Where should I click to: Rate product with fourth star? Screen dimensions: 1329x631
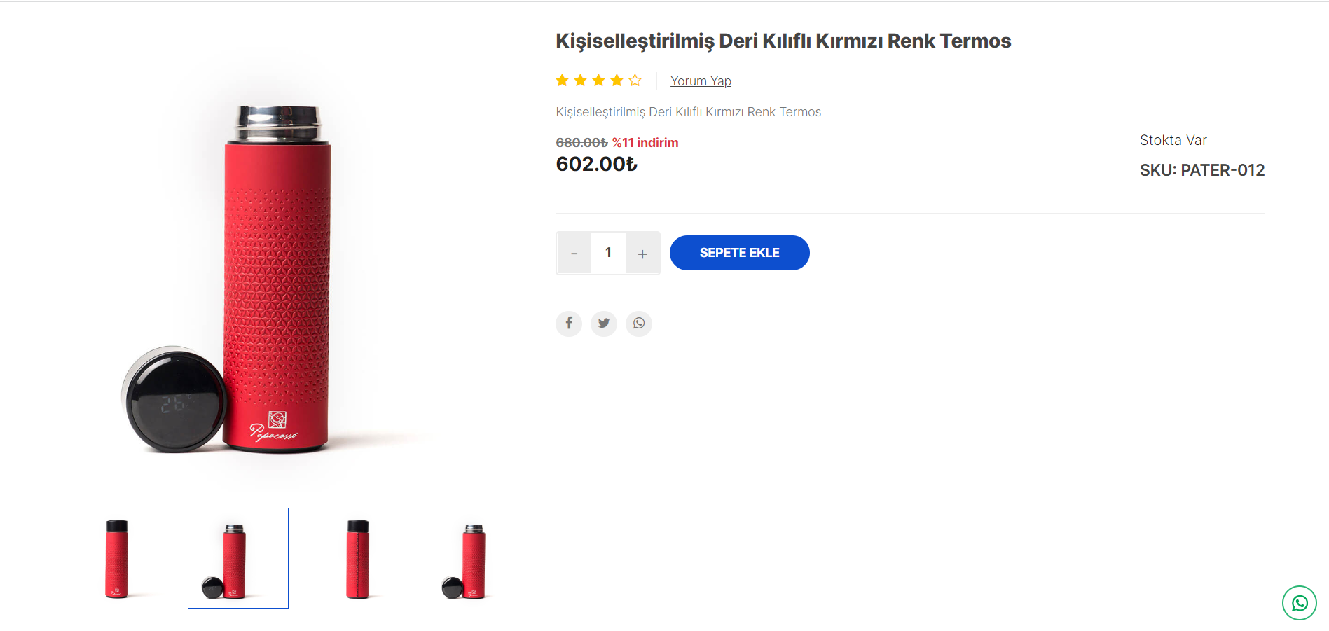pos(617,81)
